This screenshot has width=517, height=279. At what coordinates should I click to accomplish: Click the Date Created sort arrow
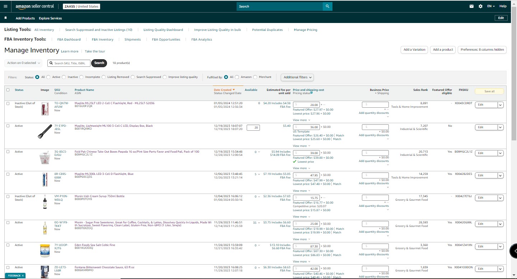tap(234, 90)
